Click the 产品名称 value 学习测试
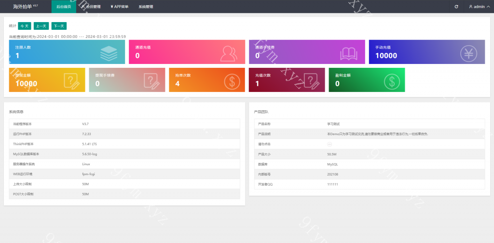 tap(334, 124)
